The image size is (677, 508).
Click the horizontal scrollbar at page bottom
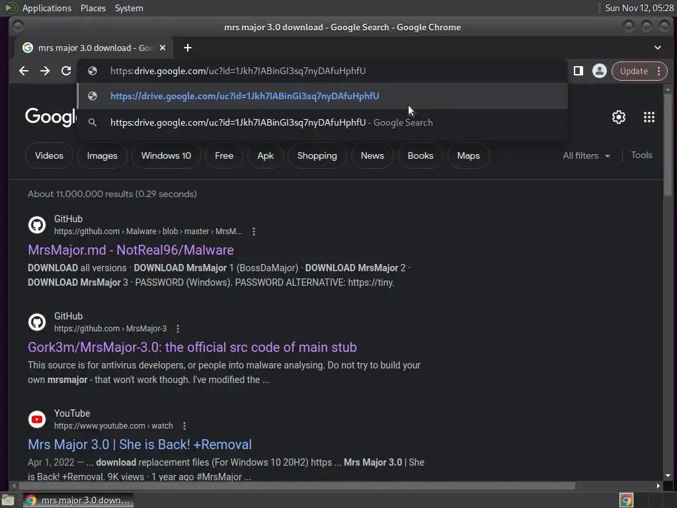pos(297,486)
